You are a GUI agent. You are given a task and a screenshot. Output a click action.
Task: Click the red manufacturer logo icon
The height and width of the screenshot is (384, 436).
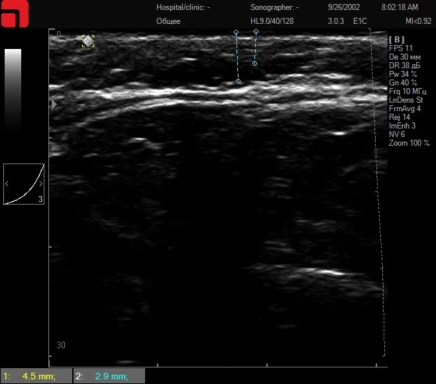click(x=14, y=14)
